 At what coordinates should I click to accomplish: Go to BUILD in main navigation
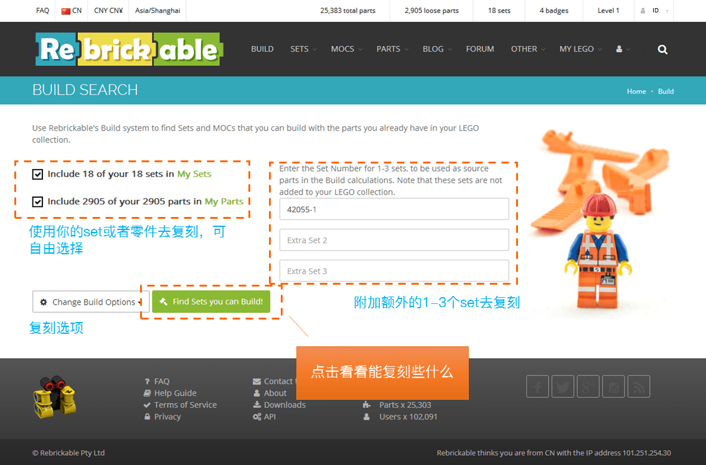[262, 49]
